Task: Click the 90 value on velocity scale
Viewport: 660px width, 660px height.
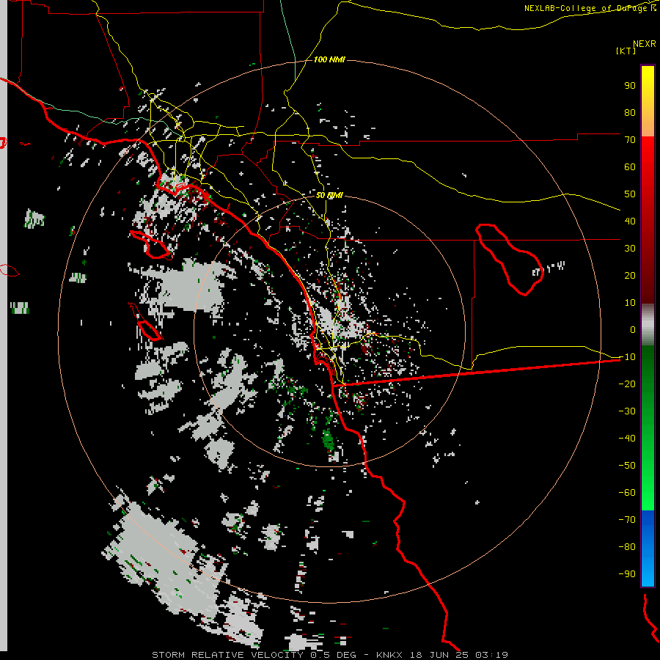Action: 630,86
